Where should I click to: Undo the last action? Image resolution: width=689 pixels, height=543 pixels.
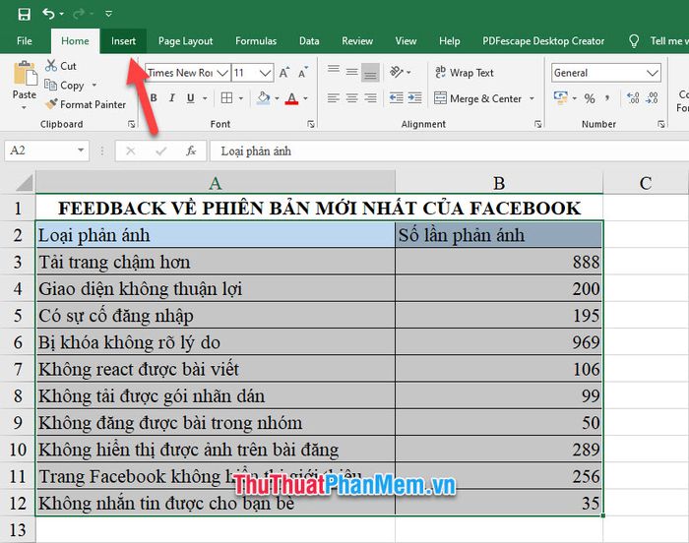[48, 14]
